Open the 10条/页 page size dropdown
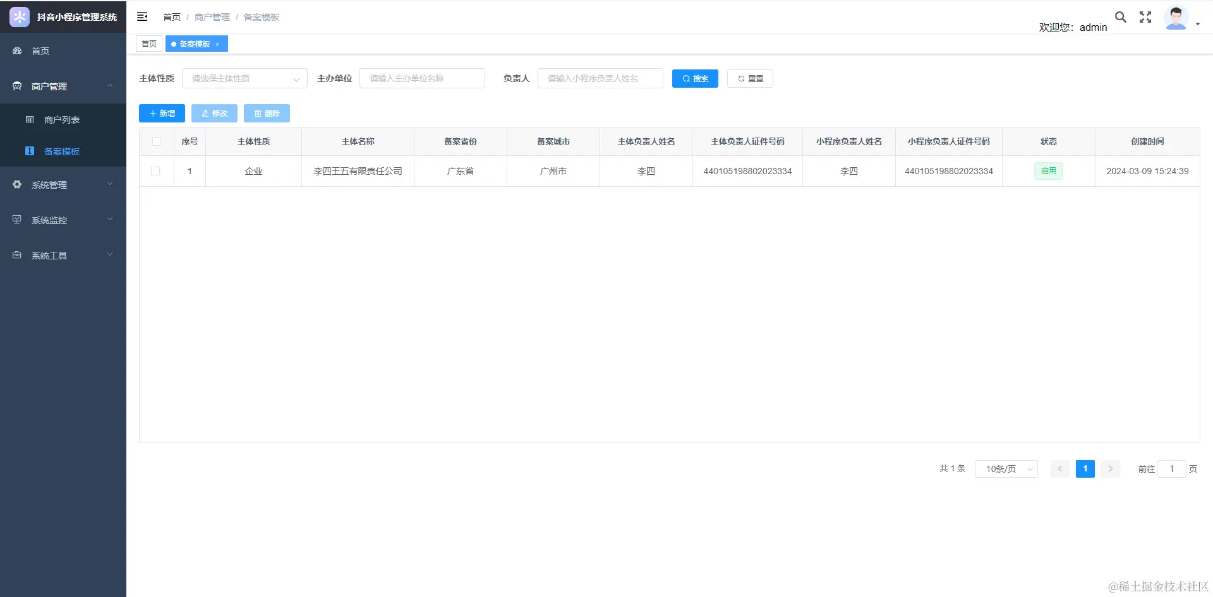 tap(1006, 469)
